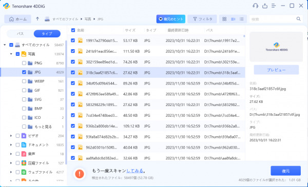Click the share/export icon in title bar
Image resolution: width=308 pixels, height=187 pixels.
(x=265, y=6)
